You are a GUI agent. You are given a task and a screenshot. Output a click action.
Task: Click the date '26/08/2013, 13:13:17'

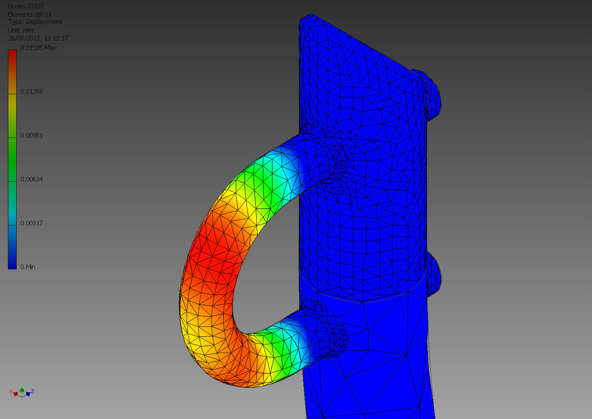point(38,38)
